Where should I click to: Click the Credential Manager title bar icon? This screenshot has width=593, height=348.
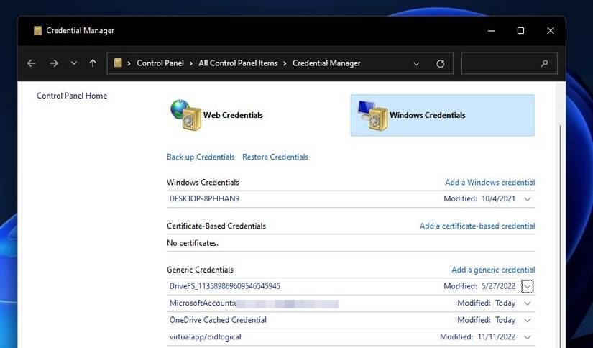[37, 31]
